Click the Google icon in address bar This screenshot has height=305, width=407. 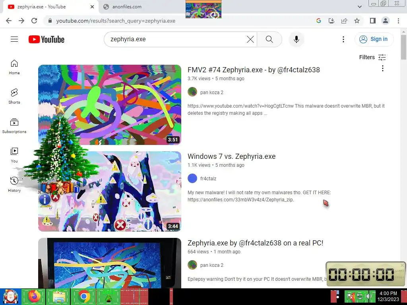point(319,21)
